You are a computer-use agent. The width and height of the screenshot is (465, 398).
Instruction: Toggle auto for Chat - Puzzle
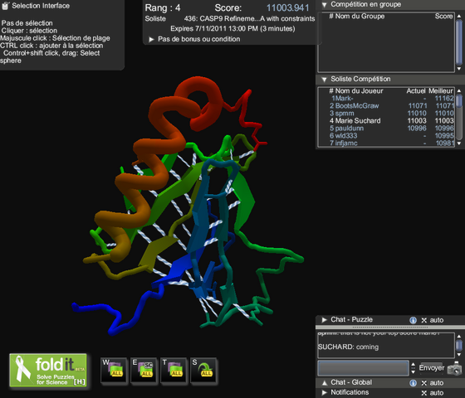click(433, 320)
